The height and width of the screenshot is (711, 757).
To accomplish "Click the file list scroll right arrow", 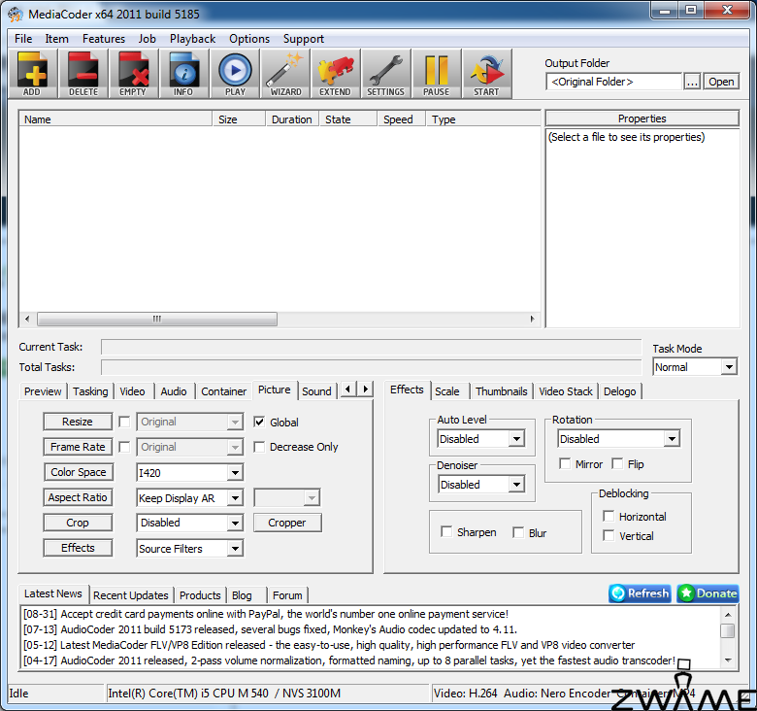I will pos(532,319).
